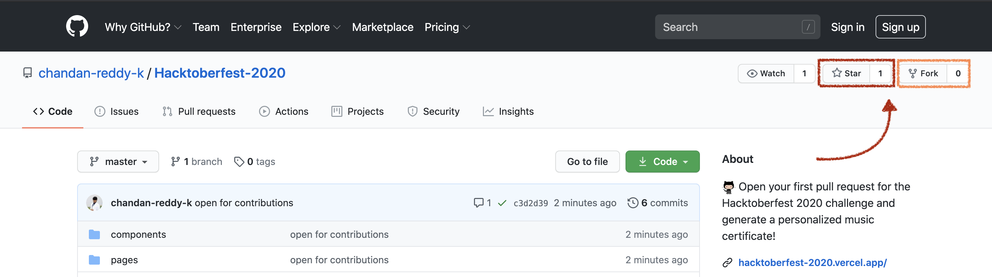This screenshot has width=992, height=277.
Task: Click the slash shortcut icon in search
Action: click(808, 27)
